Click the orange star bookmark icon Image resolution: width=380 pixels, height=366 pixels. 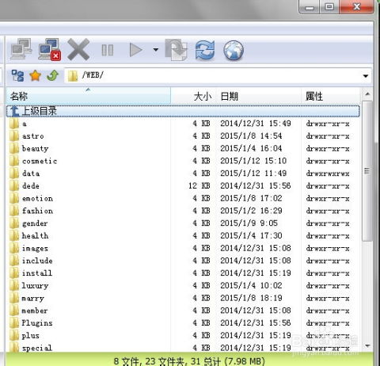click(36, 75)
